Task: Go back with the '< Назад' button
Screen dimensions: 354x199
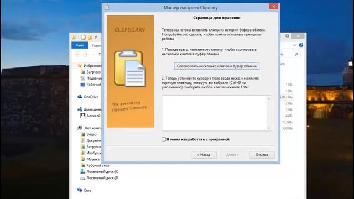Action: point(204,155)
